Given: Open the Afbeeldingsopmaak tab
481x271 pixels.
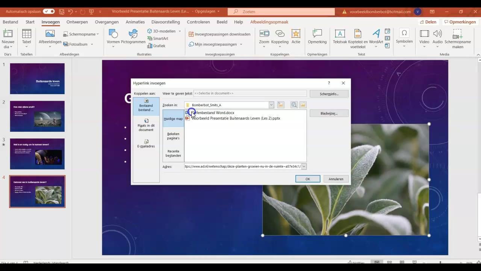Looking at the screenshot, I should click(269, 22).
